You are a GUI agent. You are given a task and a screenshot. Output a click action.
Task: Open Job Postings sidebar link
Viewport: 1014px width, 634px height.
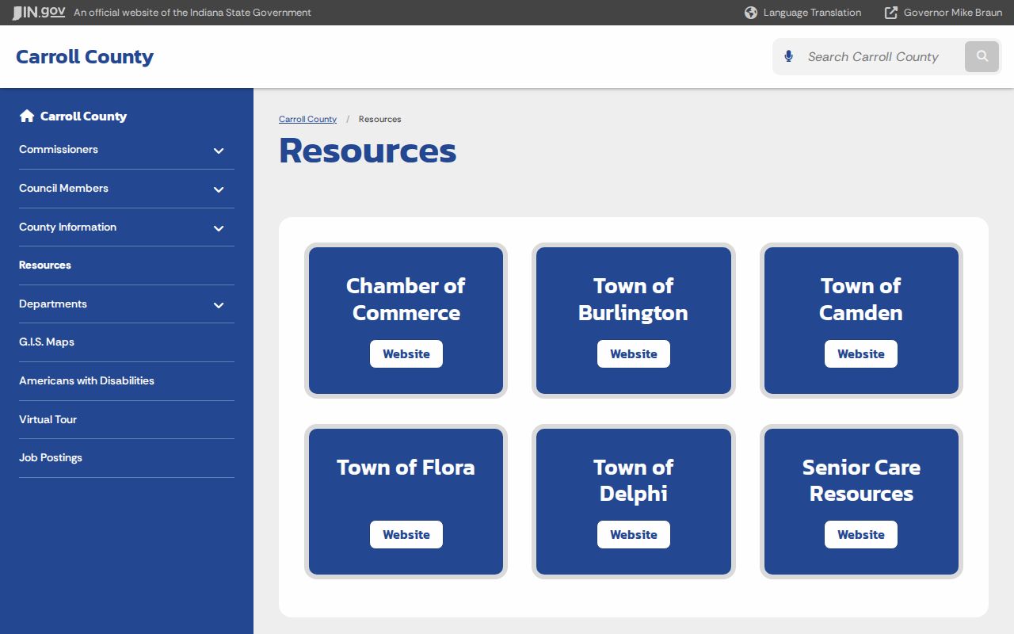[51, 458]
